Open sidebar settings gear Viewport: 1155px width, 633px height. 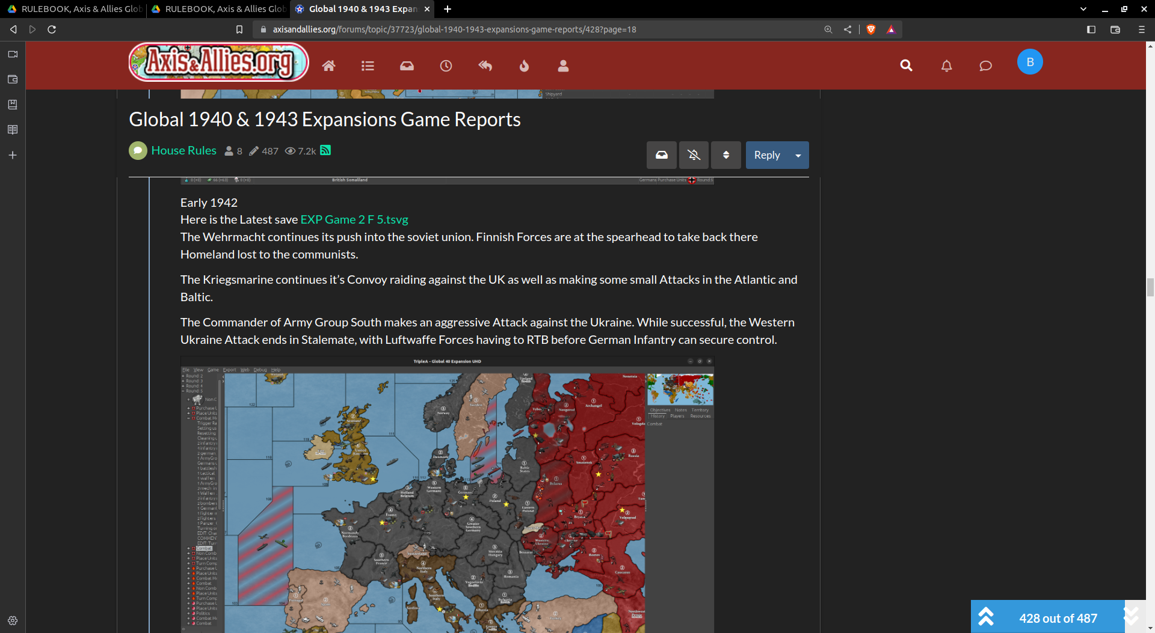click(x=13, y=620)
